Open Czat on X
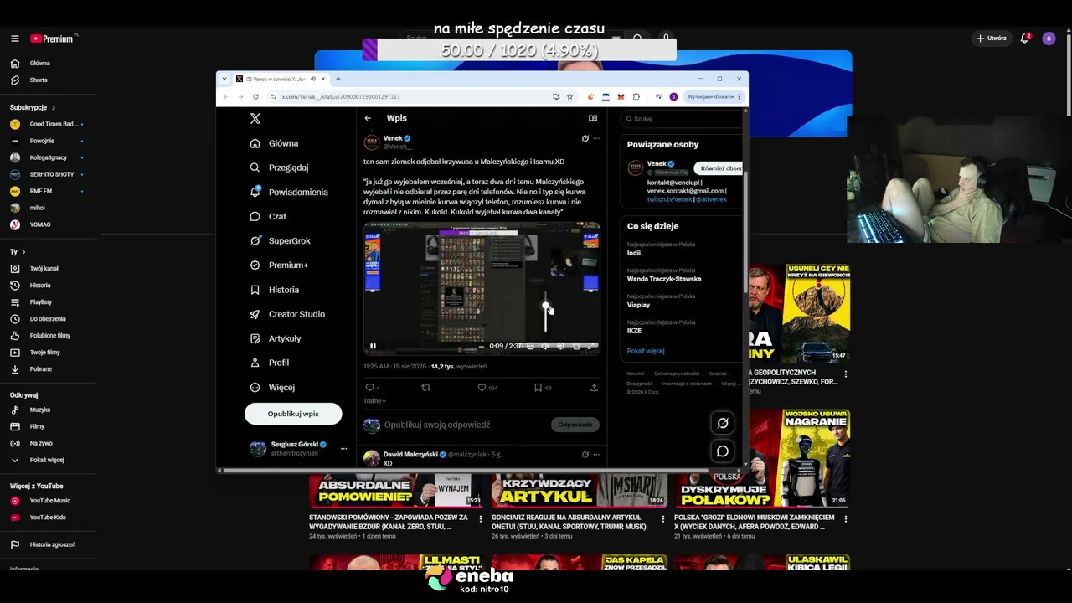The width and height of the screenshot is (1072, 603). (x=268, y=216)
